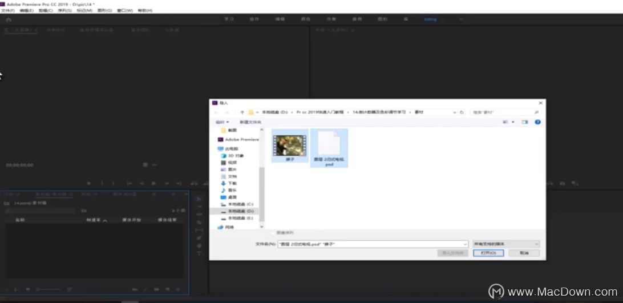Screen dimensions: 623x303
Task: Select Adobe Premiere in the folder tree
Action: coord(238,140)
